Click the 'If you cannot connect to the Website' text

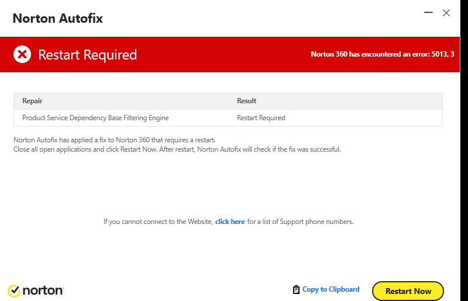tap(158, 222)
